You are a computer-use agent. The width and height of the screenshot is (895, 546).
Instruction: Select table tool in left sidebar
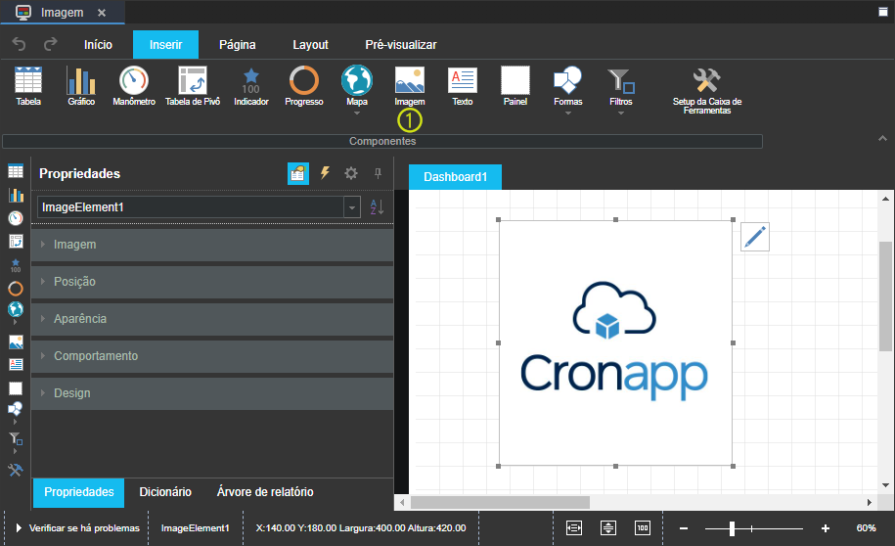16,171
